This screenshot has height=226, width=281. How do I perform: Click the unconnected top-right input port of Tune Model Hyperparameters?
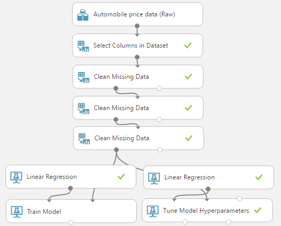coord(239,198)
